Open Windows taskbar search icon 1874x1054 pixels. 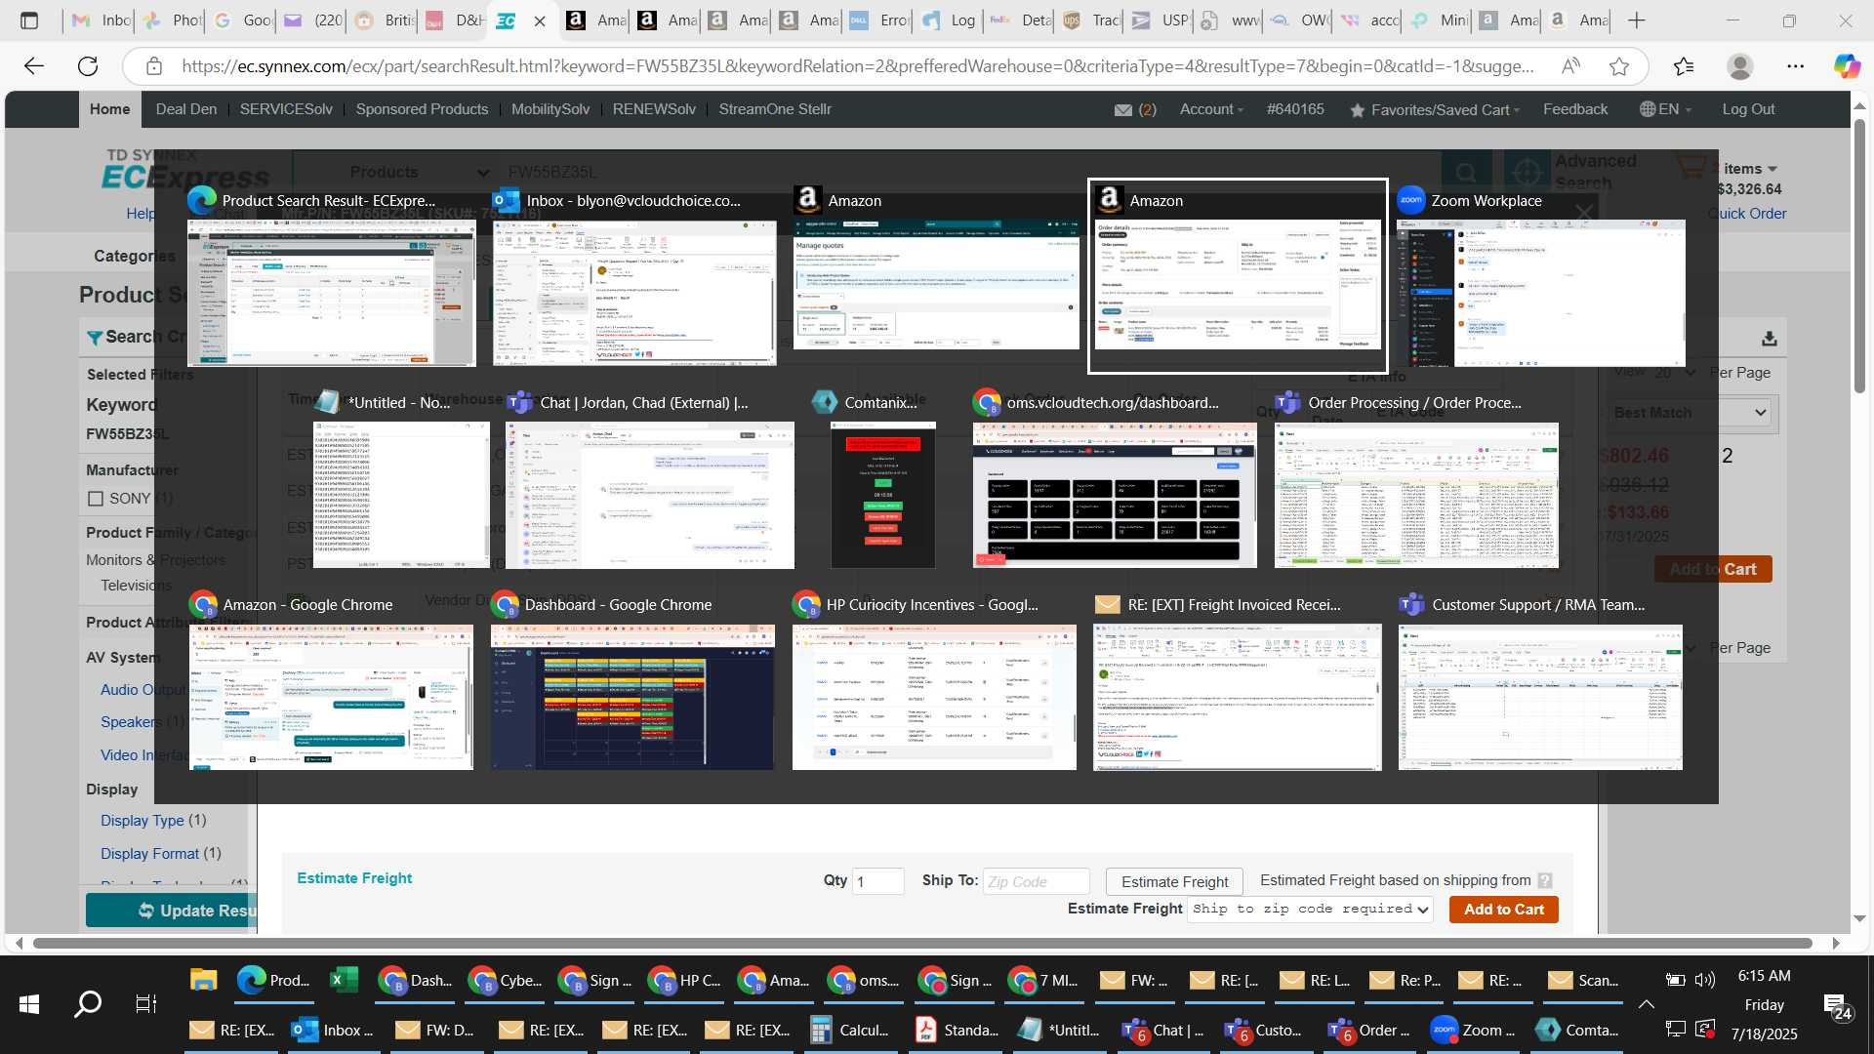pos(88,1003)
